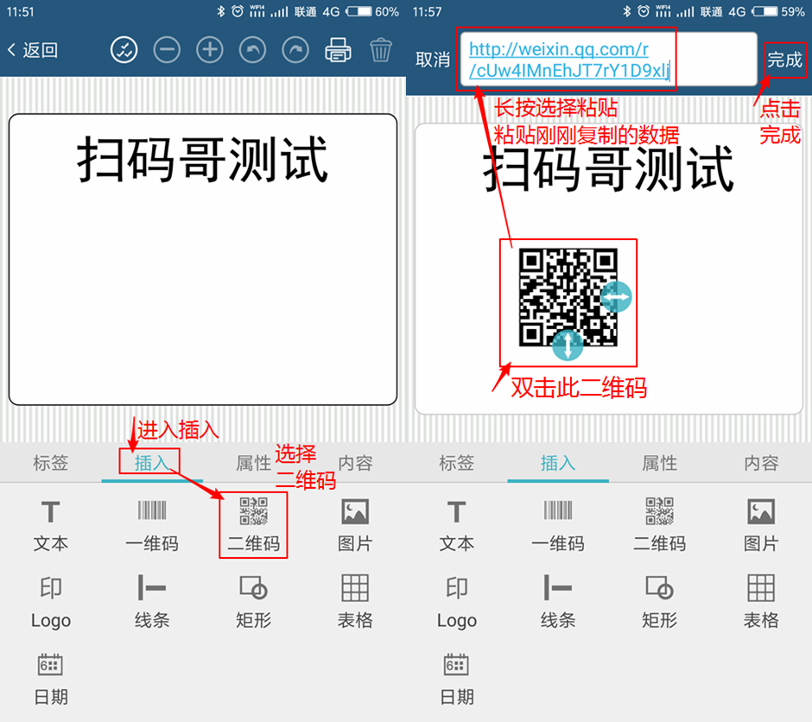Open 内容 tab on the right screen
The height and width of the screenshot is (722, 812).
[x=761, y=463]
